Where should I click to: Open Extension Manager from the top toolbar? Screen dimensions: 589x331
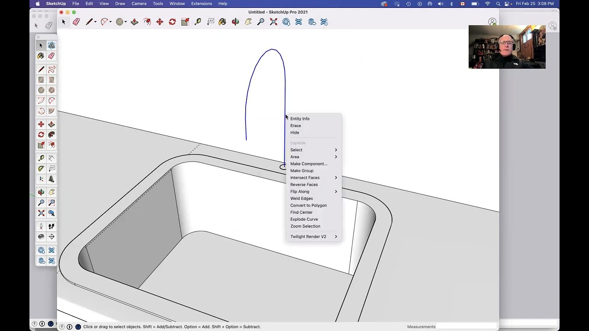324,22
